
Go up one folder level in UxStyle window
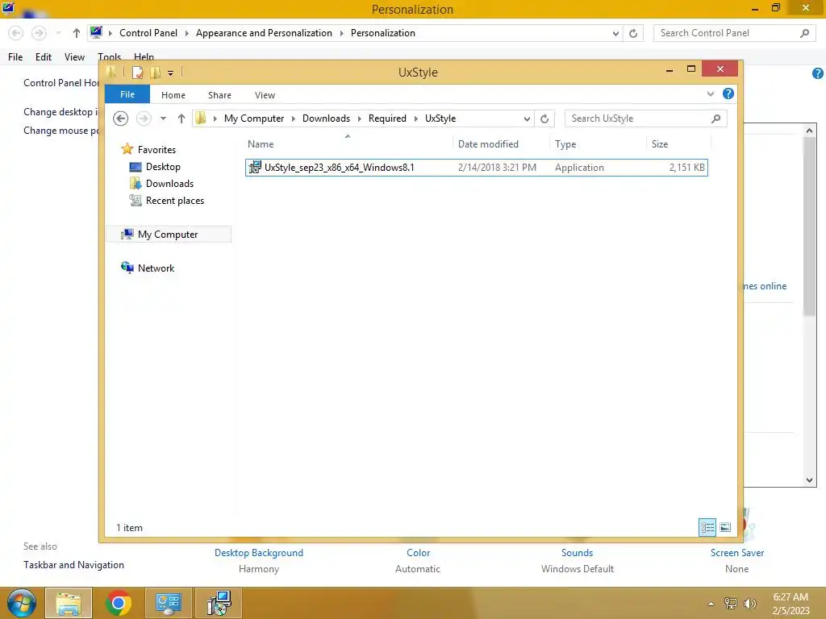(x=181, y=118)
